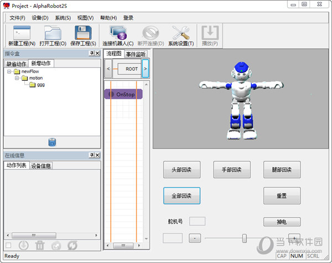Screen dimensions: 332x263
Task: Click the AlphaRobot2S app icon in title bar
Action: click(x=6, y=6)
